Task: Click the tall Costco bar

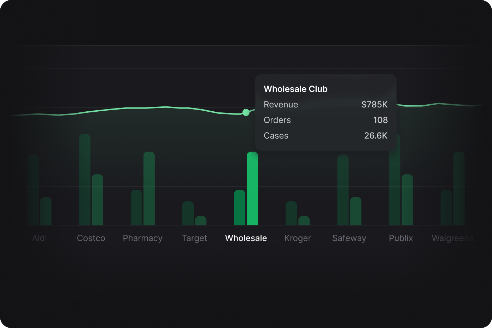Action: (x=85, y=180)
